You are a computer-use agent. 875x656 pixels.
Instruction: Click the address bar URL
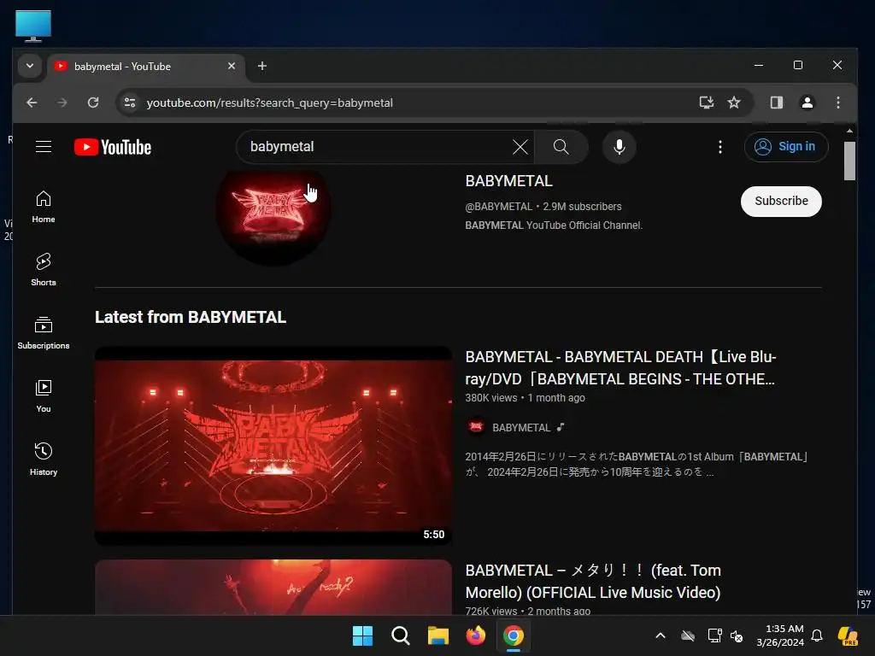point(269,102)
